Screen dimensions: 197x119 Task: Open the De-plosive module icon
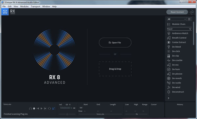[169, 74]
